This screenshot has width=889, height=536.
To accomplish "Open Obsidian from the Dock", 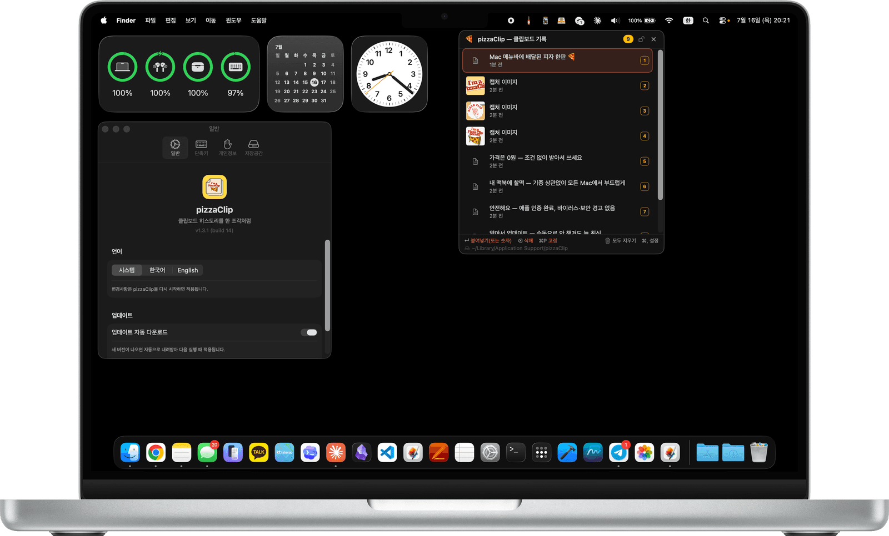I will tap(362, 453).
